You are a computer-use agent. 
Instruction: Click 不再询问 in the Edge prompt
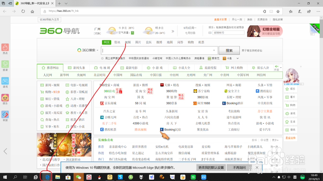click(x=239, y=168)
